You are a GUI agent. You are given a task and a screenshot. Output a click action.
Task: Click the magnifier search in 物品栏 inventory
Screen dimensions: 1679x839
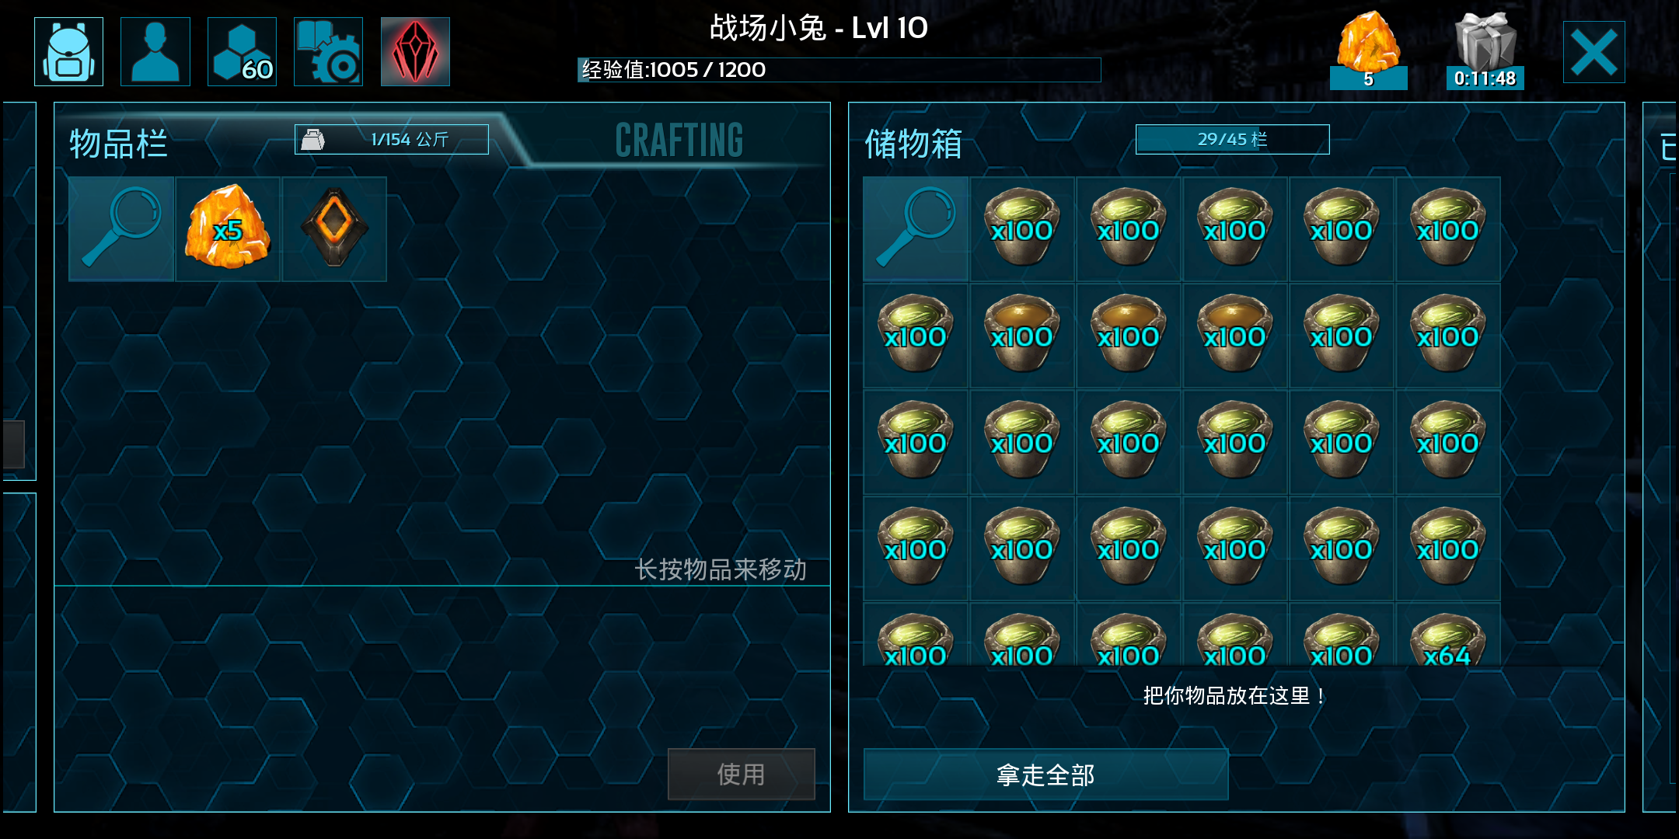[121, 229]
